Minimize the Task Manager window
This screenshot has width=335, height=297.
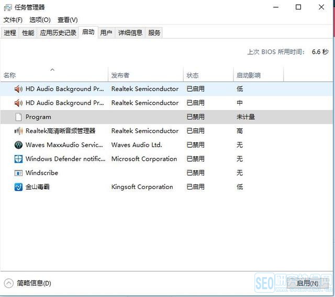point(276,7)
